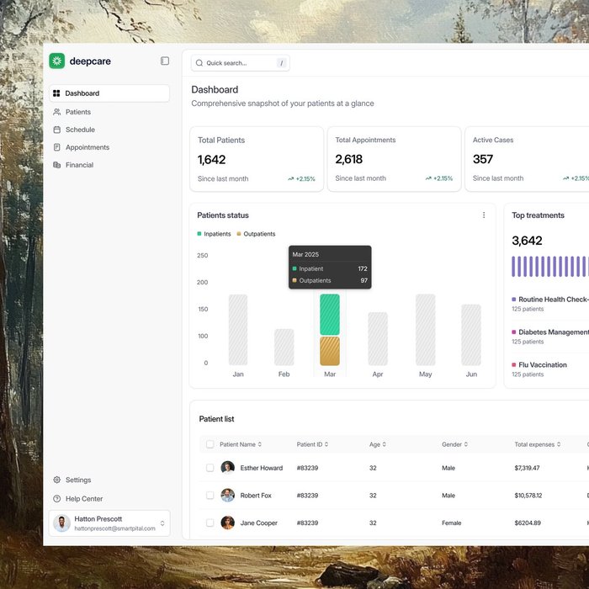Open Routine Health Check-up treatment entry
This screenshot has width=589, height=589.
point(550,304)
